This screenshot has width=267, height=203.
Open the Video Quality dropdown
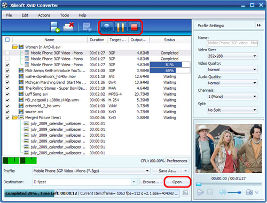(x=232, y=69)
